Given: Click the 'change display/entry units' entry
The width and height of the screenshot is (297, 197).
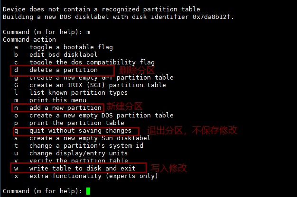Looking at the screenshot, I should [78, 153].
